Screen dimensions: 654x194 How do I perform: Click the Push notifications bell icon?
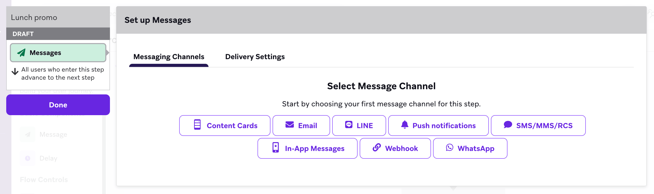[405, 125]
